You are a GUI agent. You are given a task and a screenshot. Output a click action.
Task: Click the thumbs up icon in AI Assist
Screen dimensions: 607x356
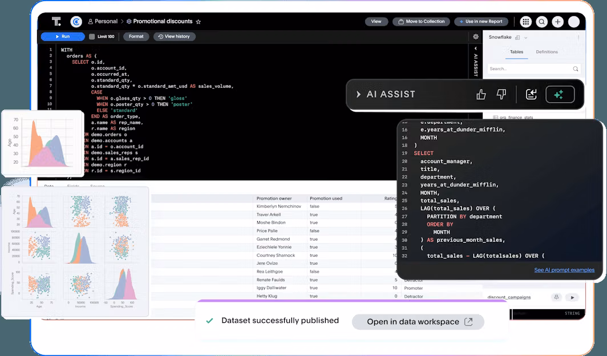click(481, 94)
